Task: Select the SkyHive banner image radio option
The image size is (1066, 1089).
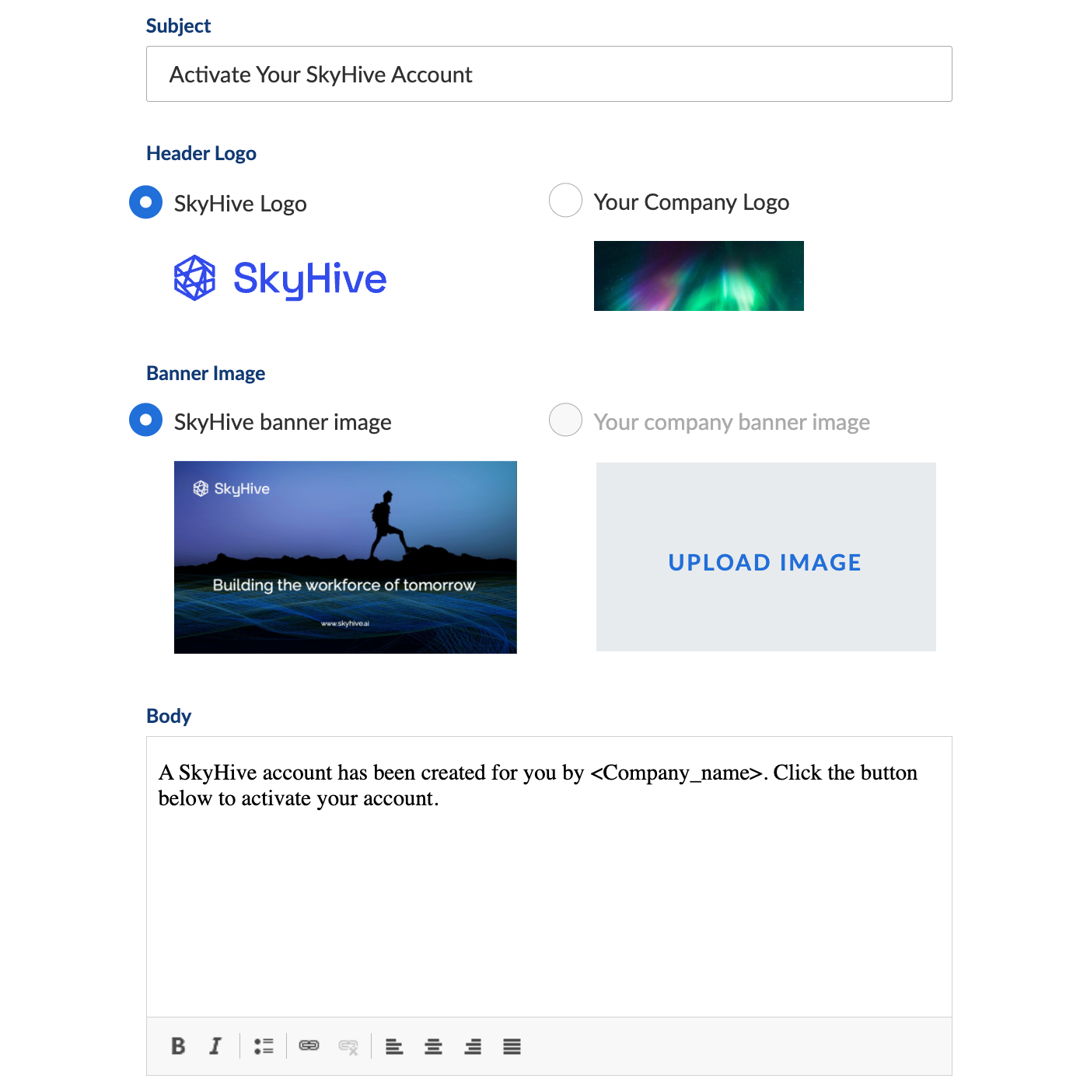Action: point(145,421)
